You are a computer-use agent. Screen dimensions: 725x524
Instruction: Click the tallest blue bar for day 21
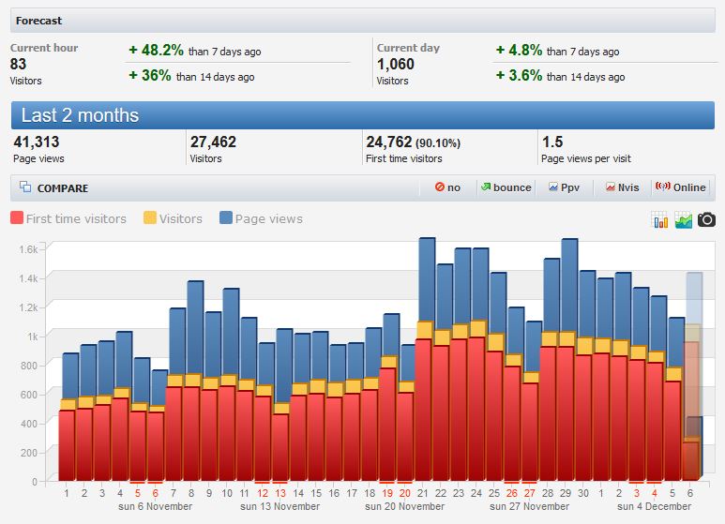pyautogui.click(x=427, y=279)
